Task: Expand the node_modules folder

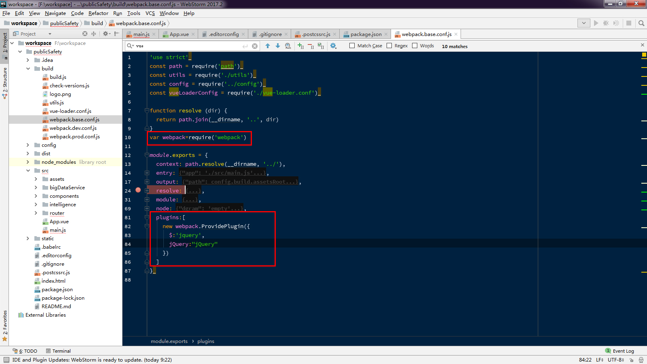Action: pyautogui.click(x=28, y=162)
